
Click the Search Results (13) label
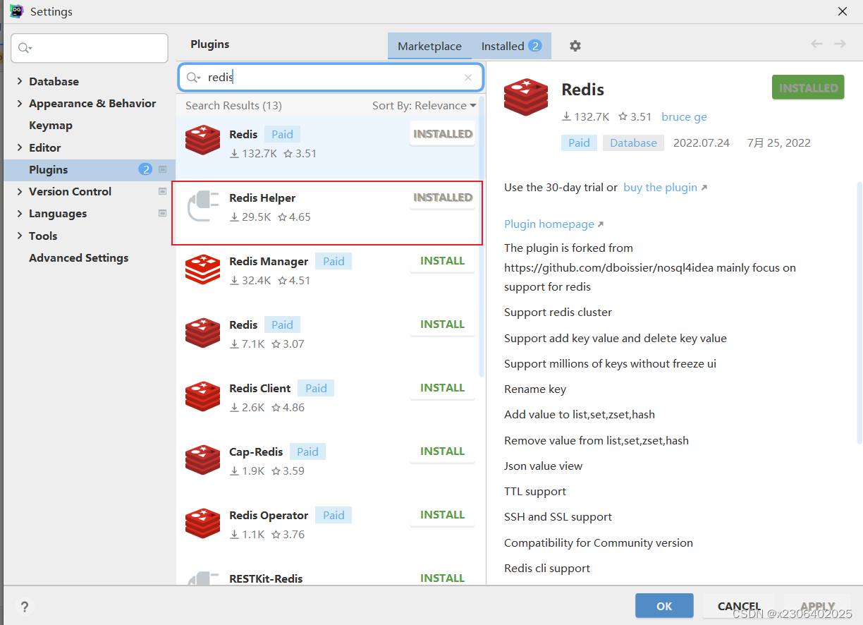click(233, 105)
